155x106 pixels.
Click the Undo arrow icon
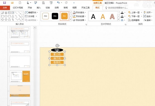tap(58, 3)
